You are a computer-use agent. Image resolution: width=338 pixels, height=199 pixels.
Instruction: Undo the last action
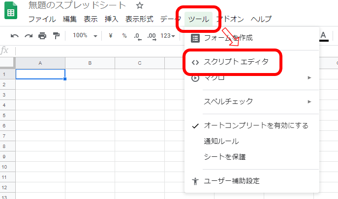point(15,36)
